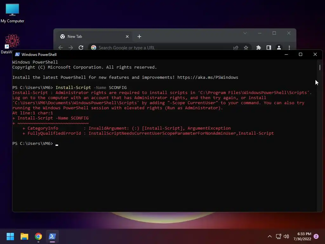The height and width of the screenshot is (244, 325).
Task: Click PowerShell taskbar icon
Action: click(x=52, y=236)
